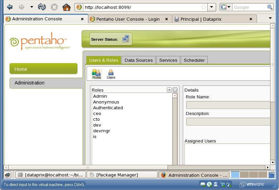Click the VMware floppy status icon
Image resolution: width=279 pixels, height=190 pixels.
tap(215, 184)
